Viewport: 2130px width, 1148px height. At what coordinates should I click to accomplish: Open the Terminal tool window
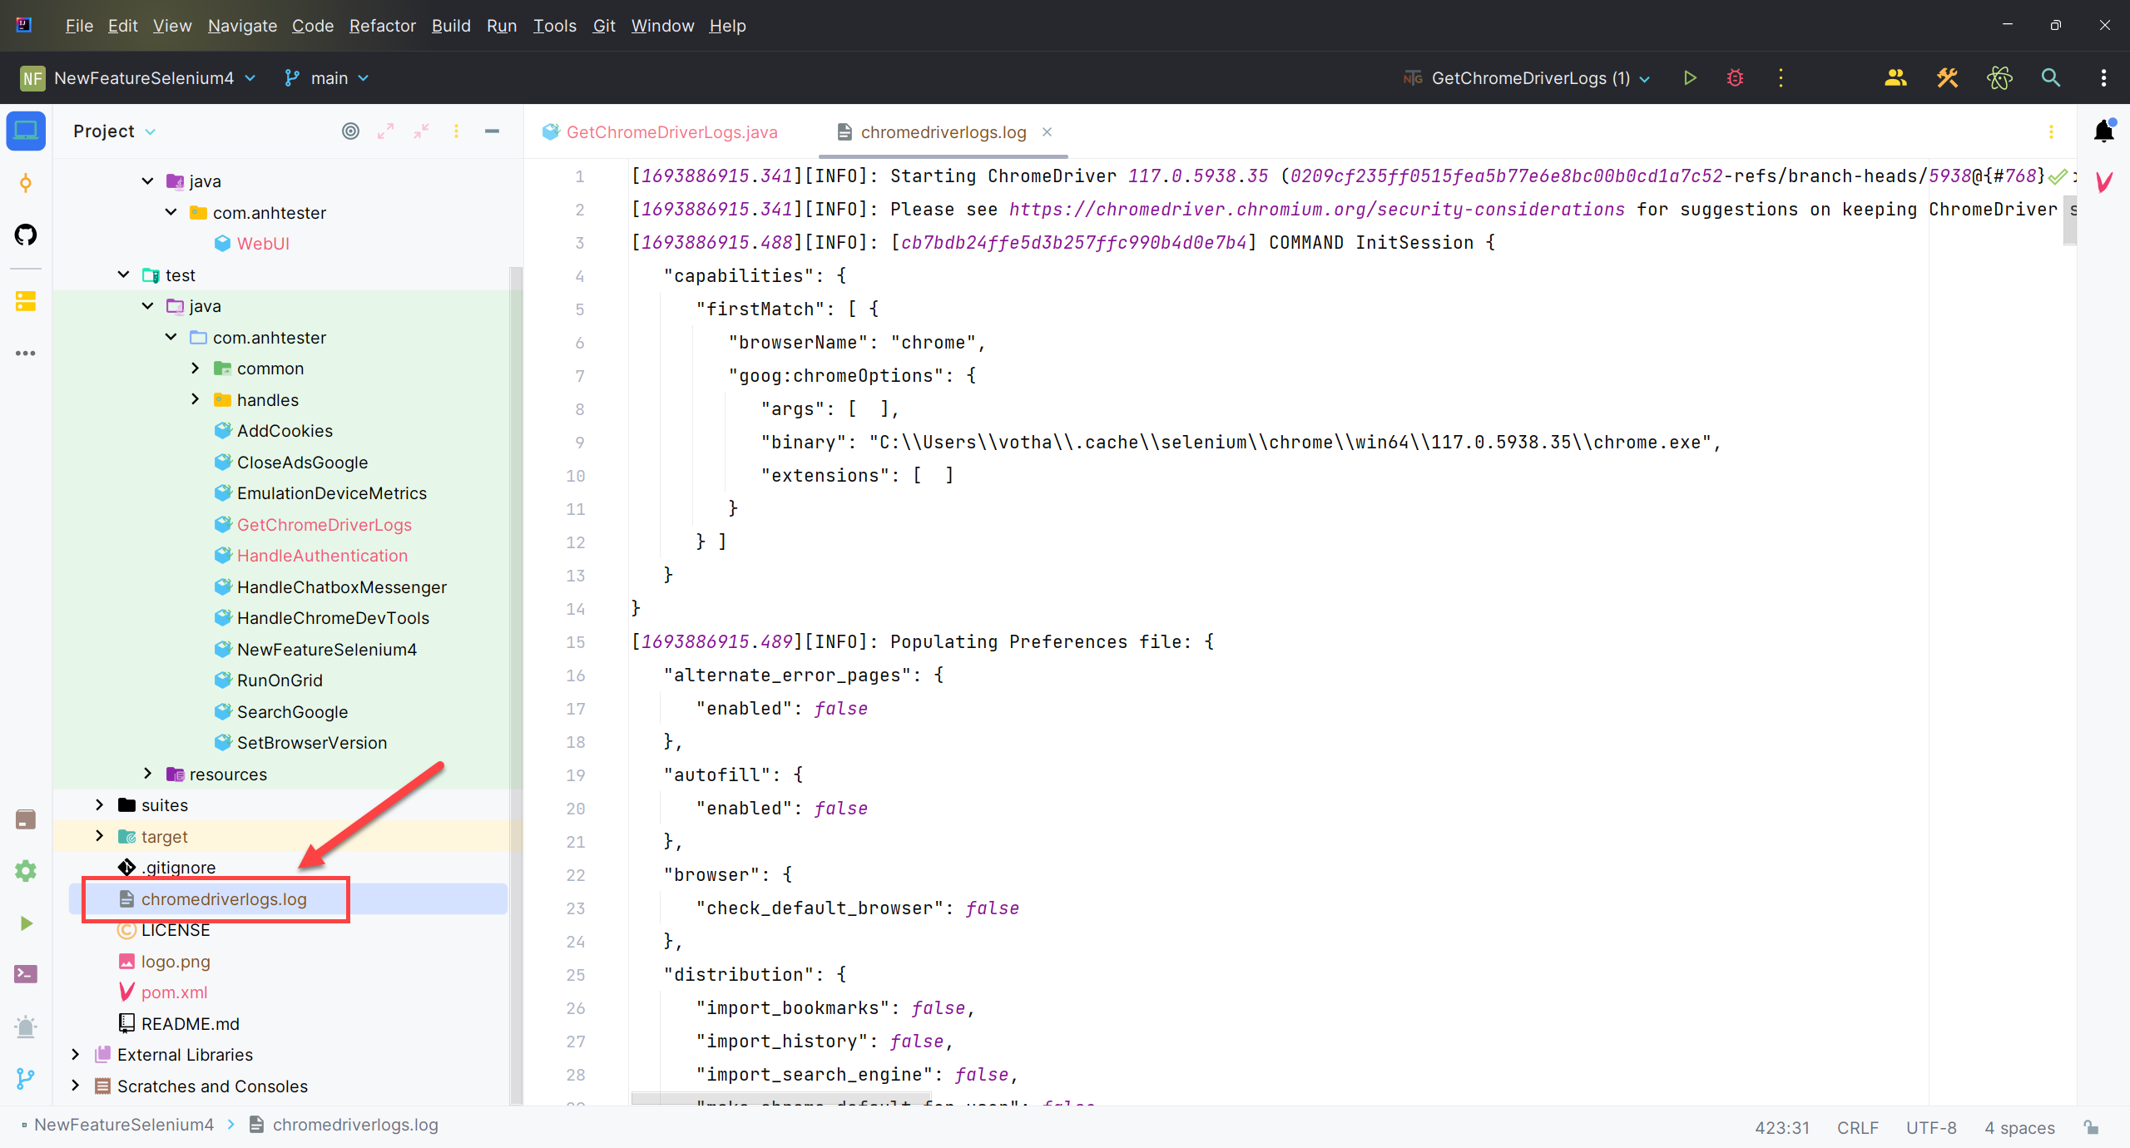pyautogui.click(x=26, y=974)
